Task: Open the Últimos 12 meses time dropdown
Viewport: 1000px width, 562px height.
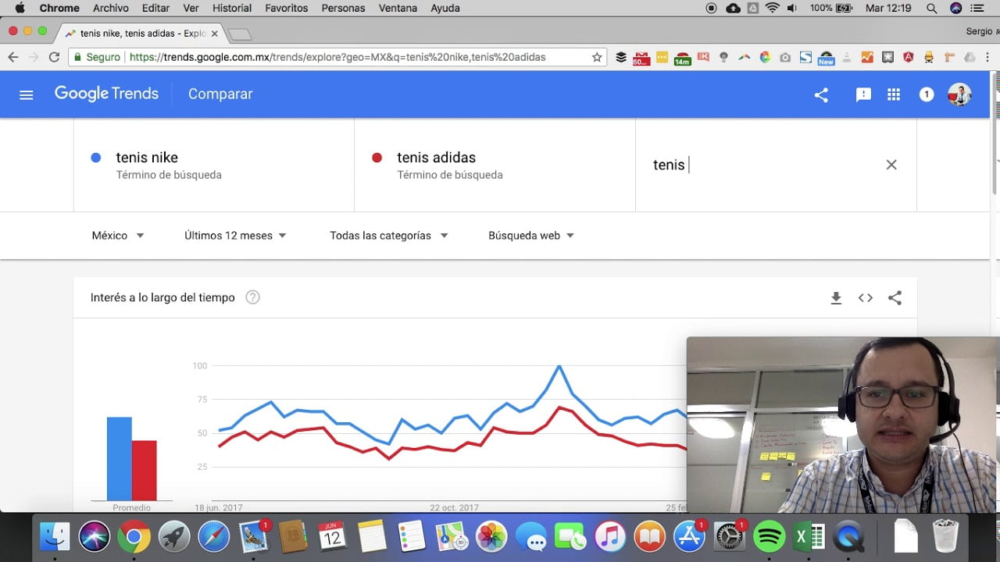Action: coord(235,236)
